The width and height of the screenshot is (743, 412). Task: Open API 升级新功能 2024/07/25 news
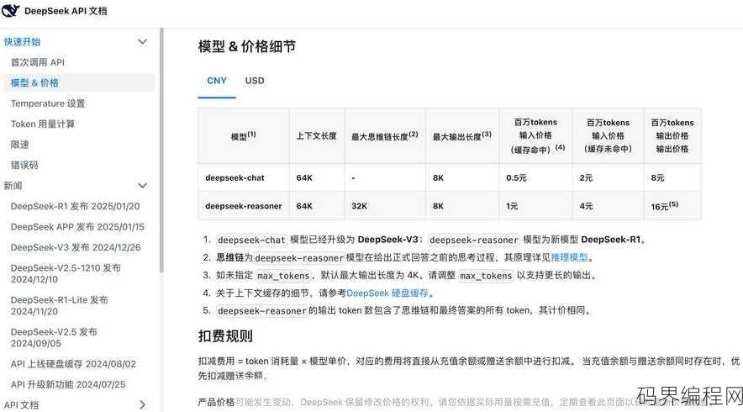[68, 384]
